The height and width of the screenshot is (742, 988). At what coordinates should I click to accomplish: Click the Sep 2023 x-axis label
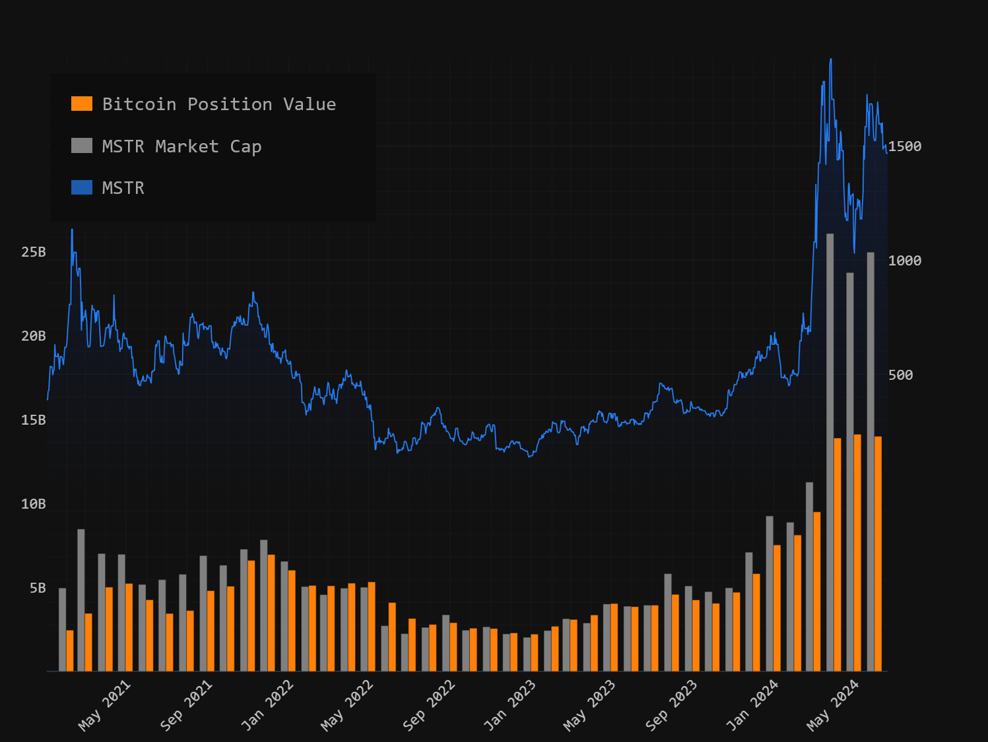(671, 705)
